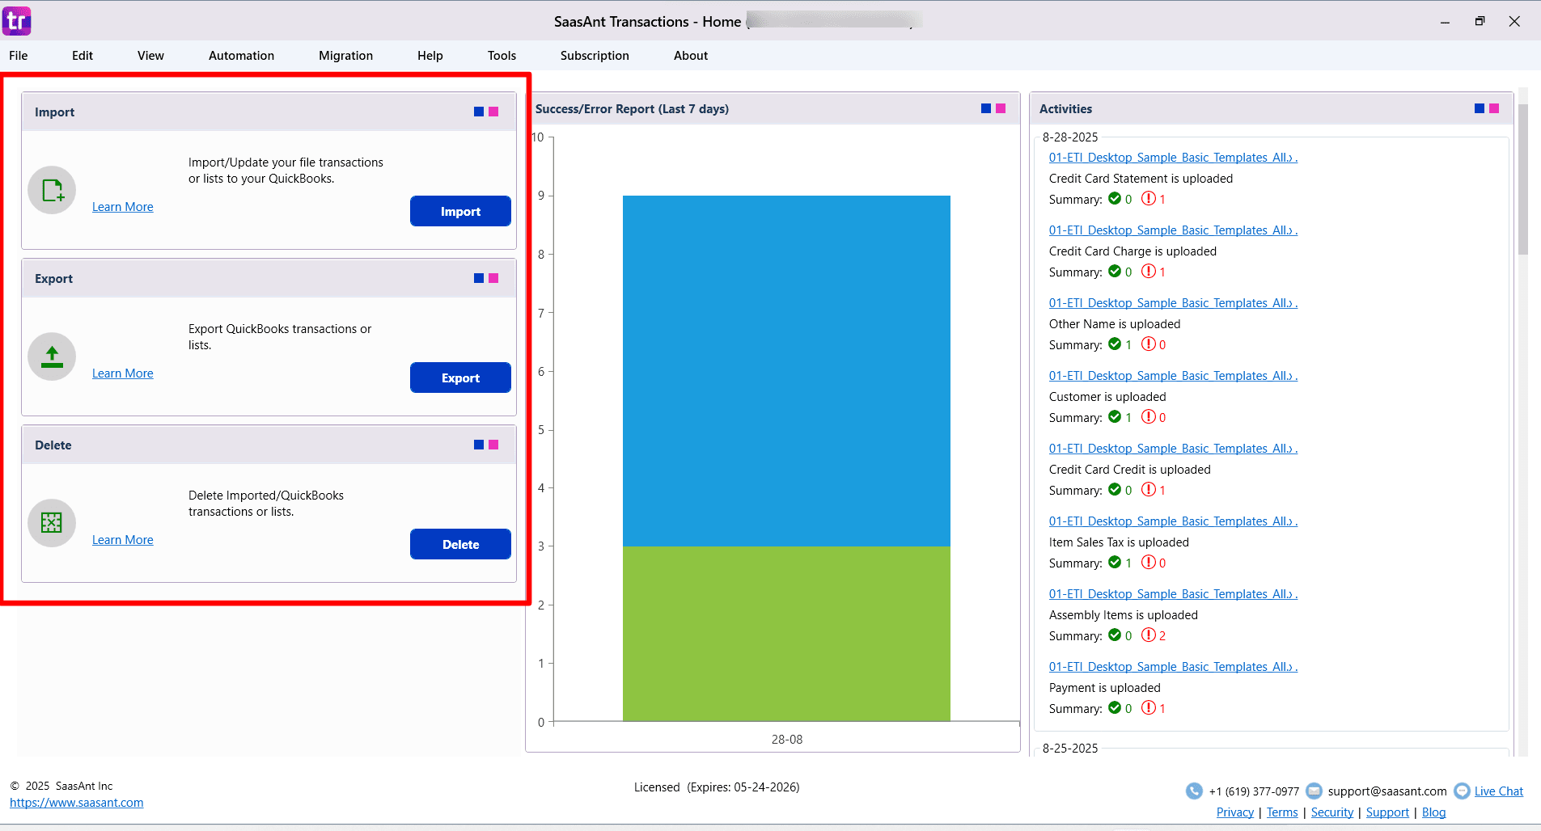Click success checkmark for Credit Card Statement summary

pos(1115,198)
